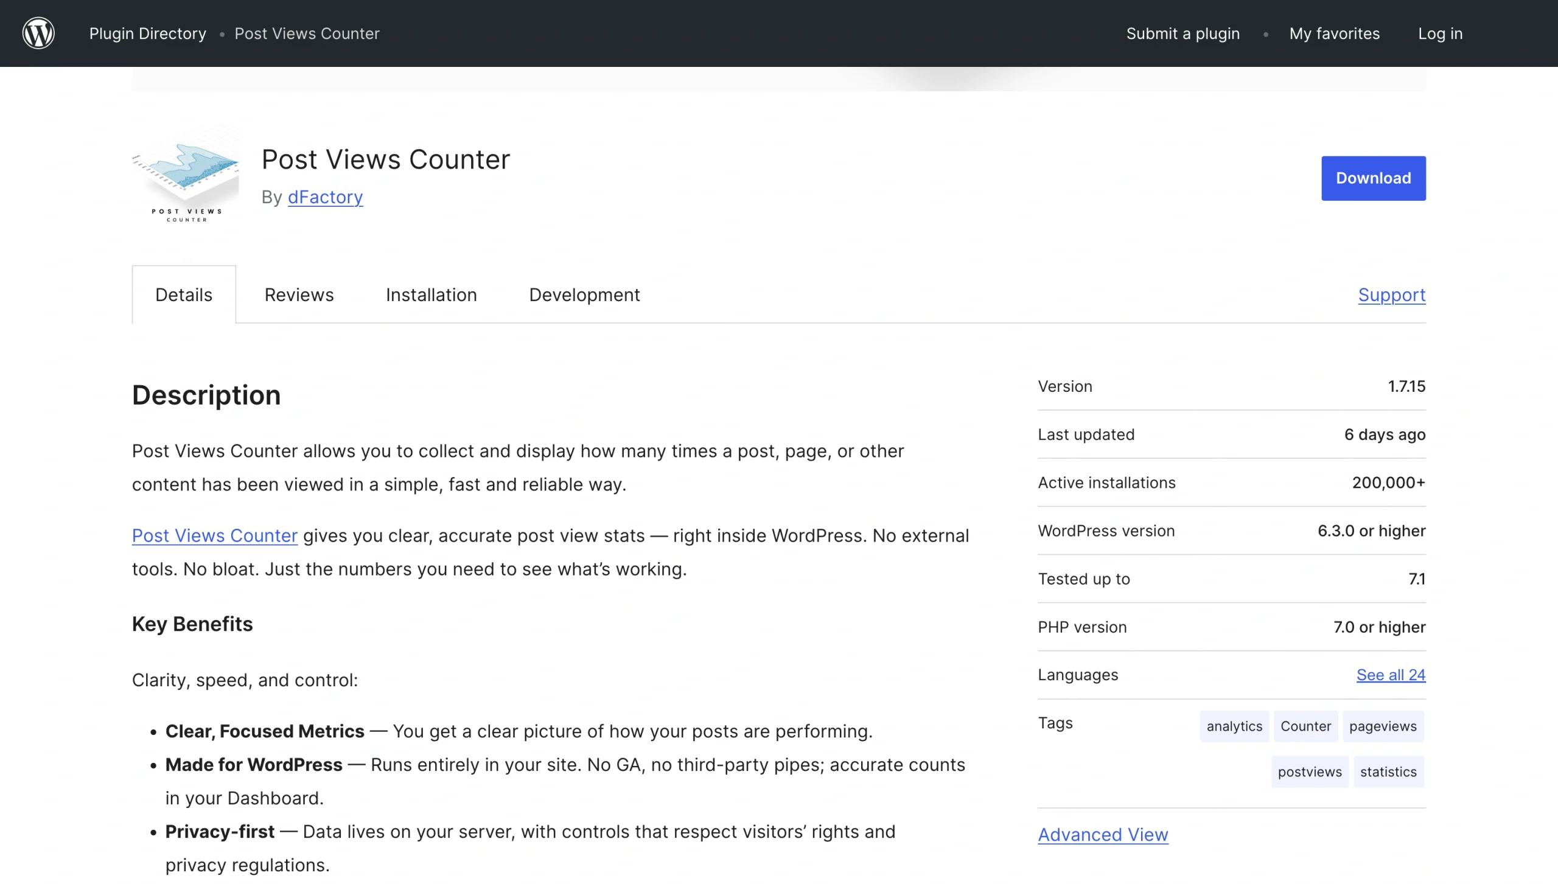Click the WordPress logo icon

click(x=38, y=33)
